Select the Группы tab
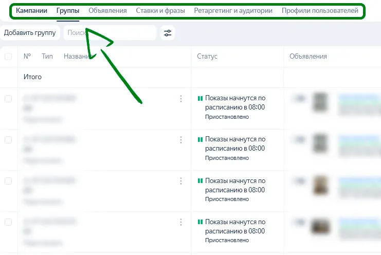The image size is (381, 255). (x=68, y=11)
